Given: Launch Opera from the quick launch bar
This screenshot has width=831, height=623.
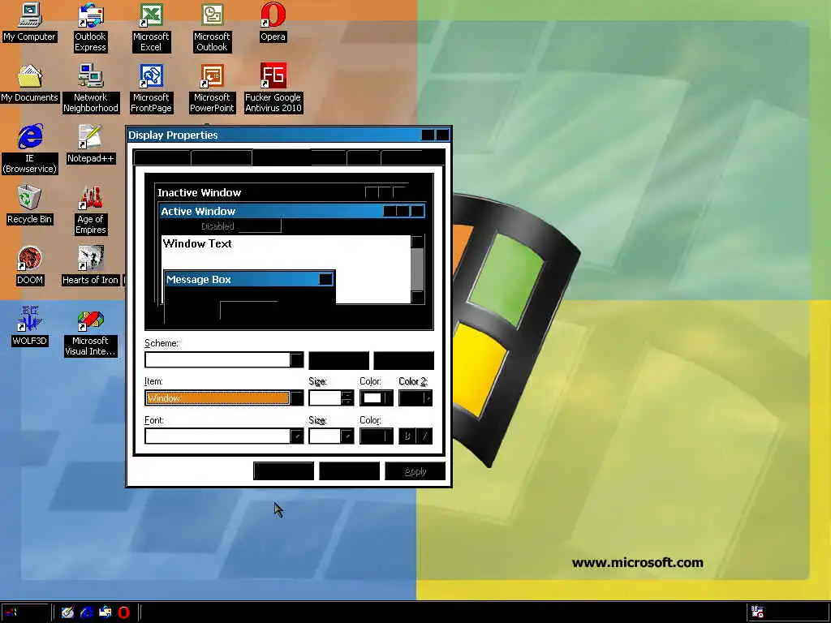Looking at the screenshot, I should pos(123,612).
